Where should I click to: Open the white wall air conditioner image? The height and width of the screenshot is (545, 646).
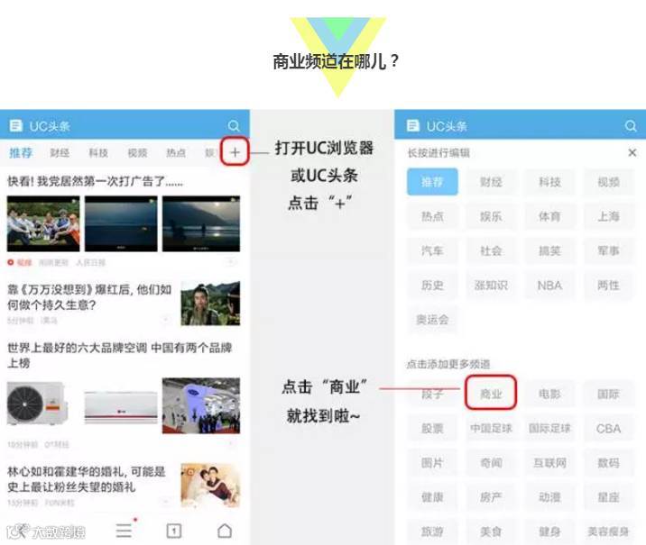[121, 407]
